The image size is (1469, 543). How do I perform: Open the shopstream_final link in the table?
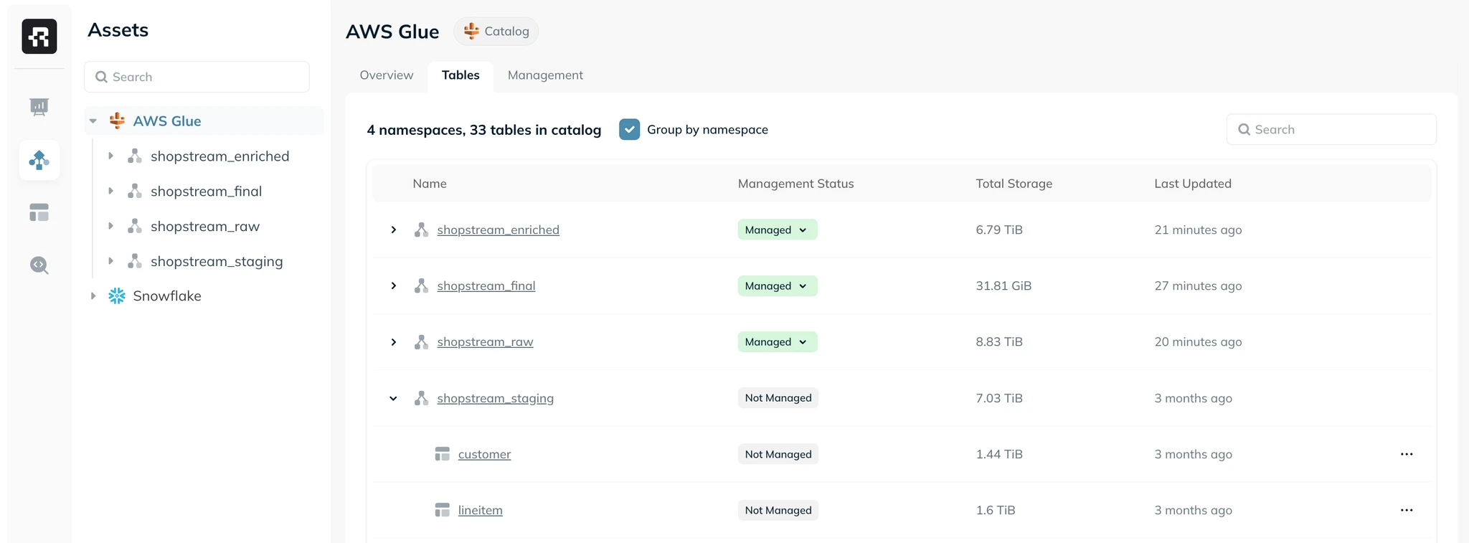tap(486, 285)
